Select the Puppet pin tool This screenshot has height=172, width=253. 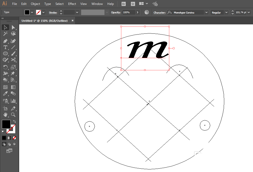click(x=13, y=73)
